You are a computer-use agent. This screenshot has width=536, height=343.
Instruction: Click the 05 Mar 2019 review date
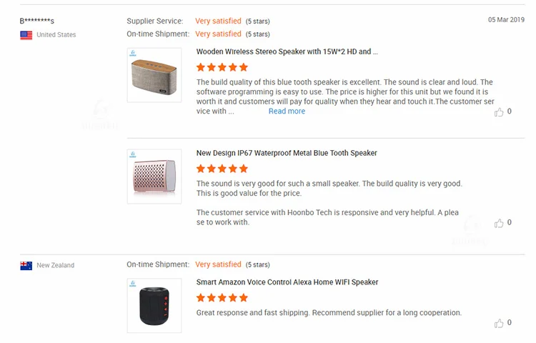[506, 20]
